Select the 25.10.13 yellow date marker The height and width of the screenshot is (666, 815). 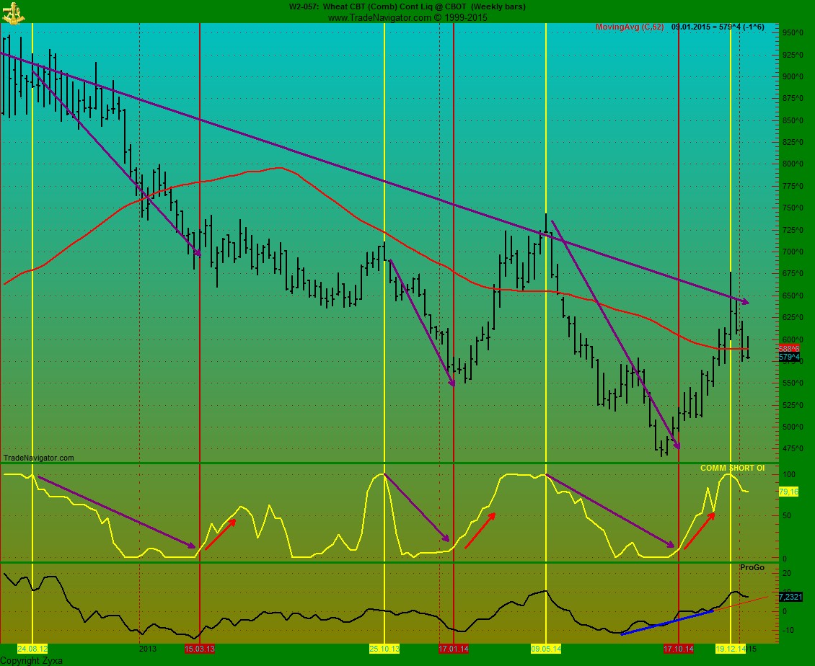(x=384, y=649)
